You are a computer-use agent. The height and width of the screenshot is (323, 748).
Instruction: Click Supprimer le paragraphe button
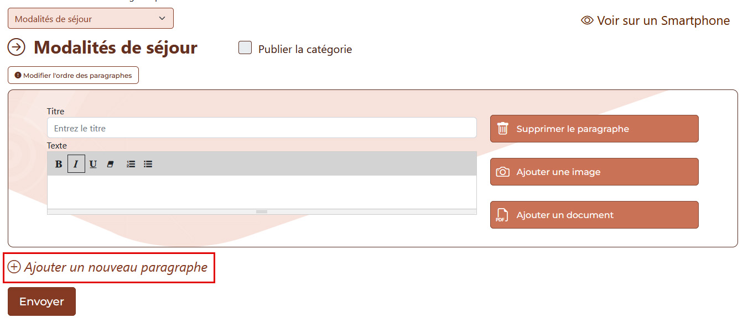[x=594, y=129]
